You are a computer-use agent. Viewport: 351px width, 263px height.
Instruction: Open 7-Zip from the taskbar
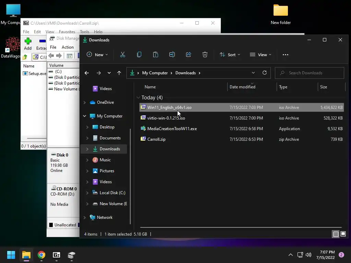(x=57, y=255)
